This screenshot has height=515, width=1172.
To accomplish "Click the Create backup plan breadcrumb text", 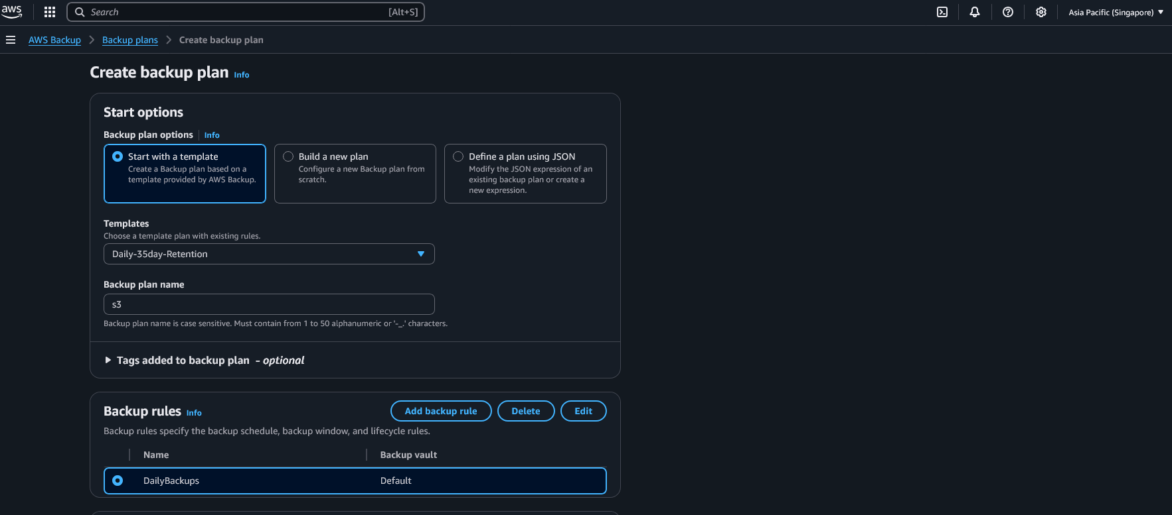I will point(221,40).
